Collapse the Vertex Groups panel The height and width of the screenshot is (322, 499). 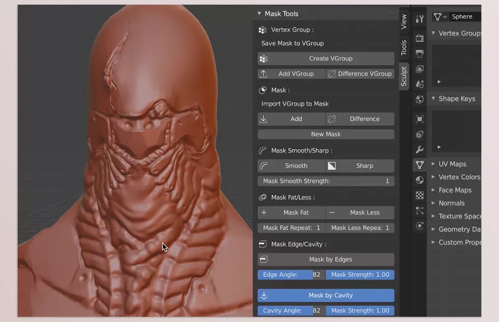coord(434,33)
